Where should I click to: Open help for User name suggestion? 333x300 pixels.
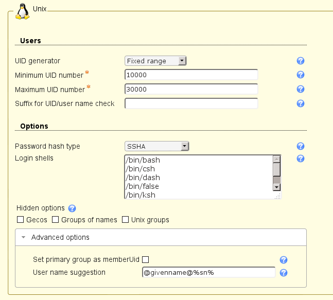click(283, 273)
